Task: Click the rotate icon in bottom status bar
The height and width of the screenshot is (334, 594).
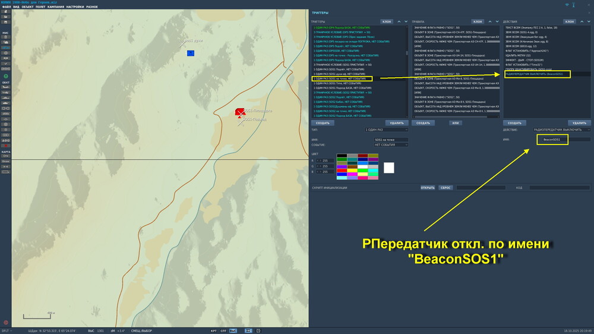Action: pyautogui.click(x=258, y=331)
